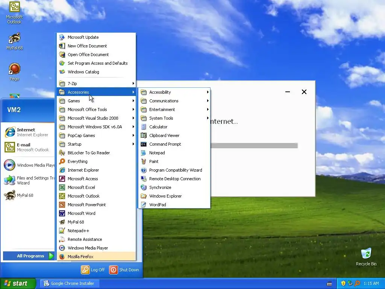Open the Pego desktop shortcut icon
The width and height of the screenshot is (385, 289).
[15, 69]
